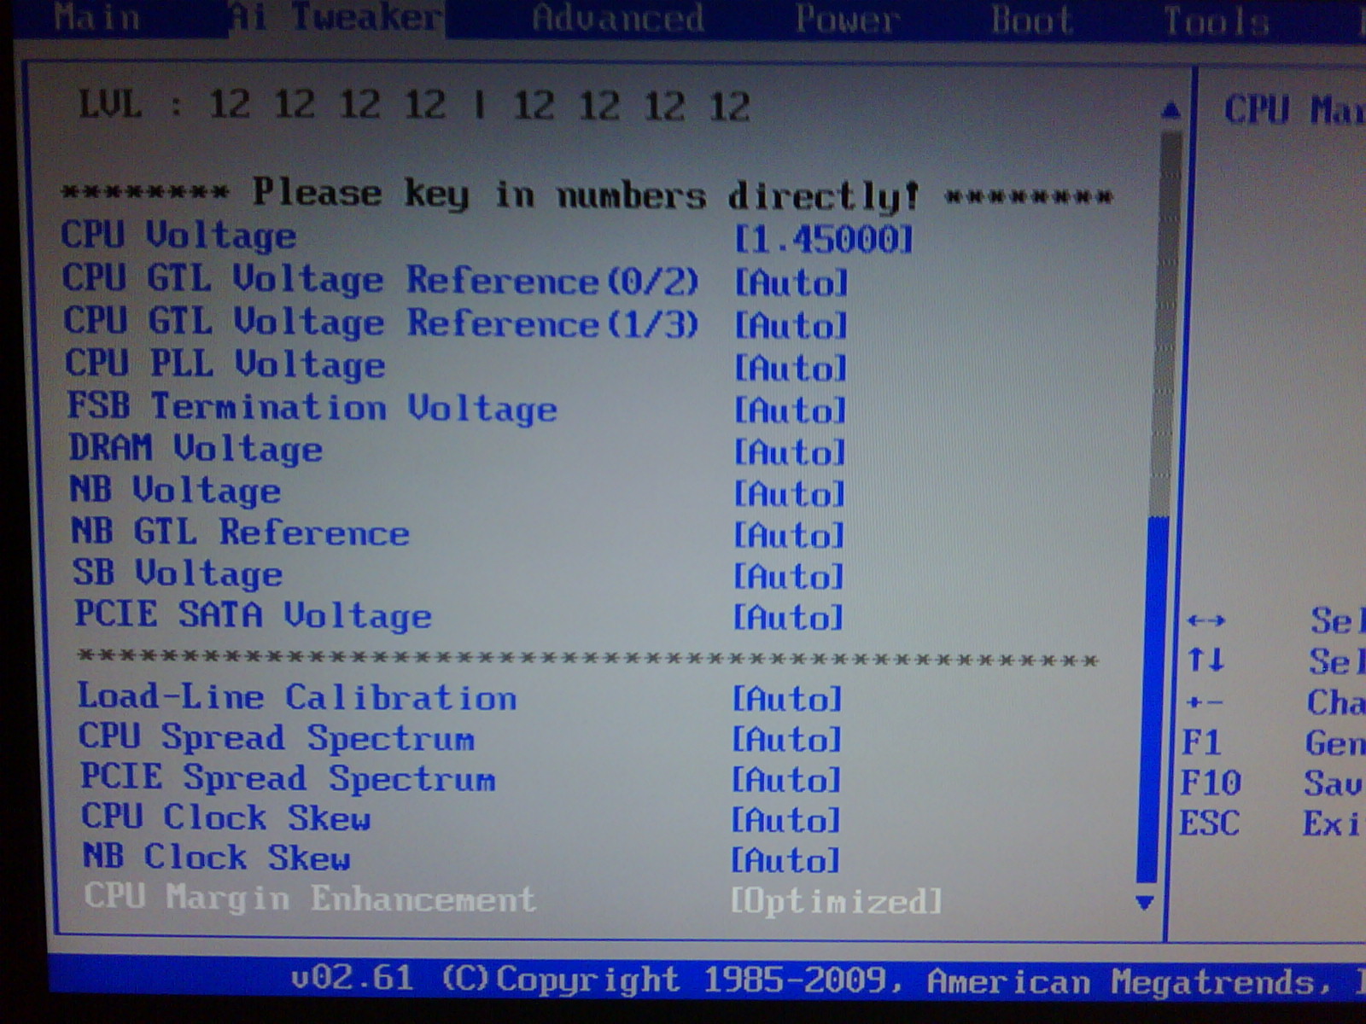
Task: Open Load-Line Calibration Auto value
Action: coord(787,699)
